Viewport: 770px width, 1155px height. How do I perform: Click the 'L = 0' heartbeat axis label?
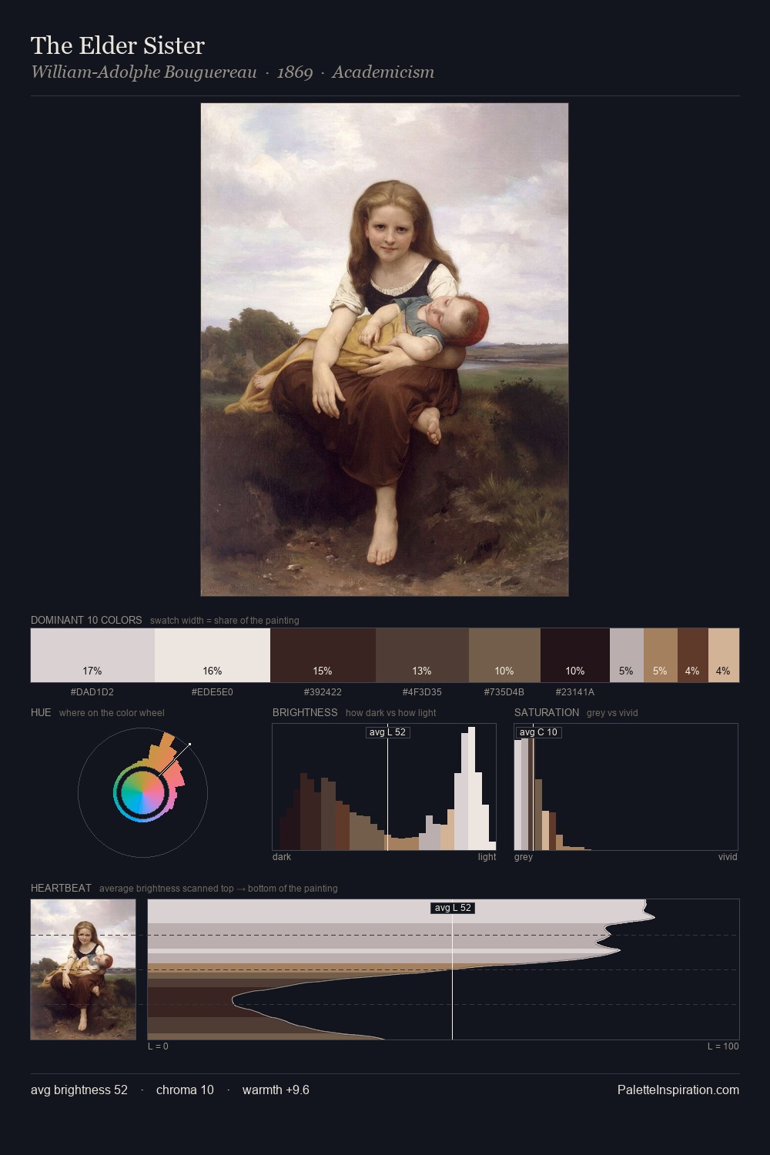158,1046
